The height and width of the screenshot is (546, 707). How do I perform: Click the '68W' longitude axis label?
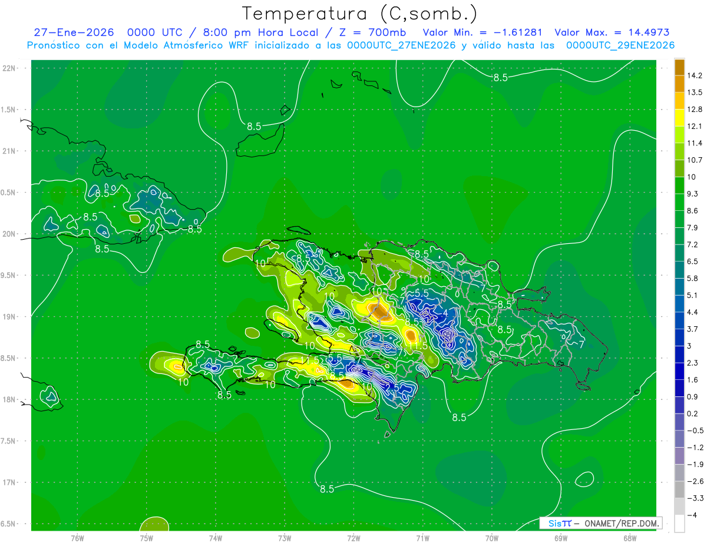click(x=630, y=538)
